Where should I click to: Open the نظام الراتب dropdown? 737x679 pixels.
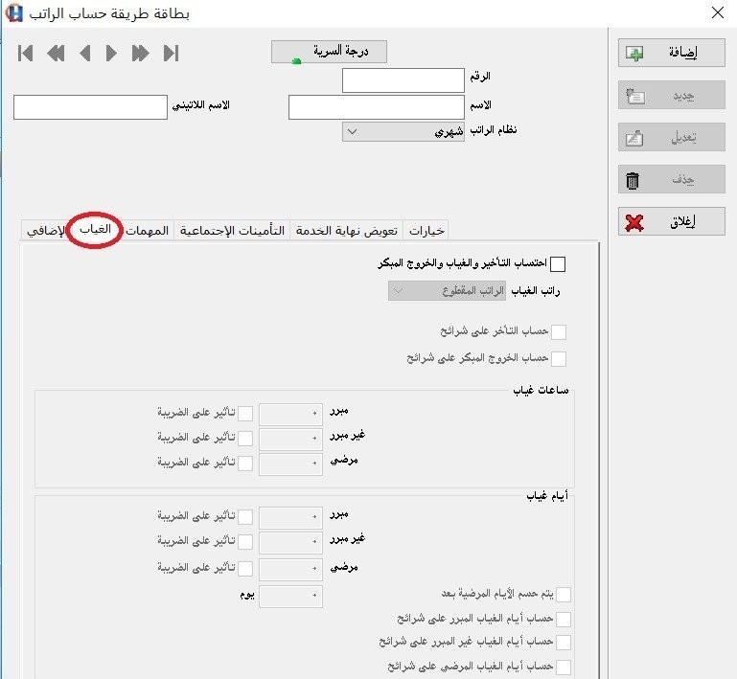(403, 132)
